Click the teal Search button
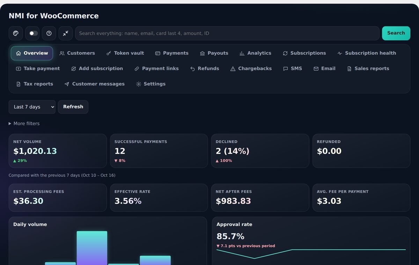 pyautogui.click(x=396, y=33)
